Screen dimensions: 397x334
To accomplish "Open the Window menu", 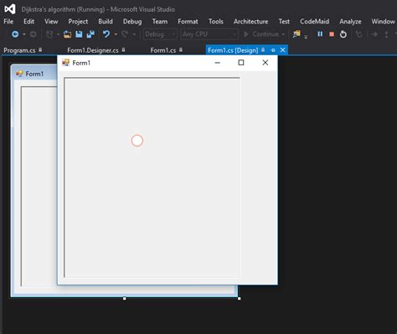I will click(x=383, y=22).
